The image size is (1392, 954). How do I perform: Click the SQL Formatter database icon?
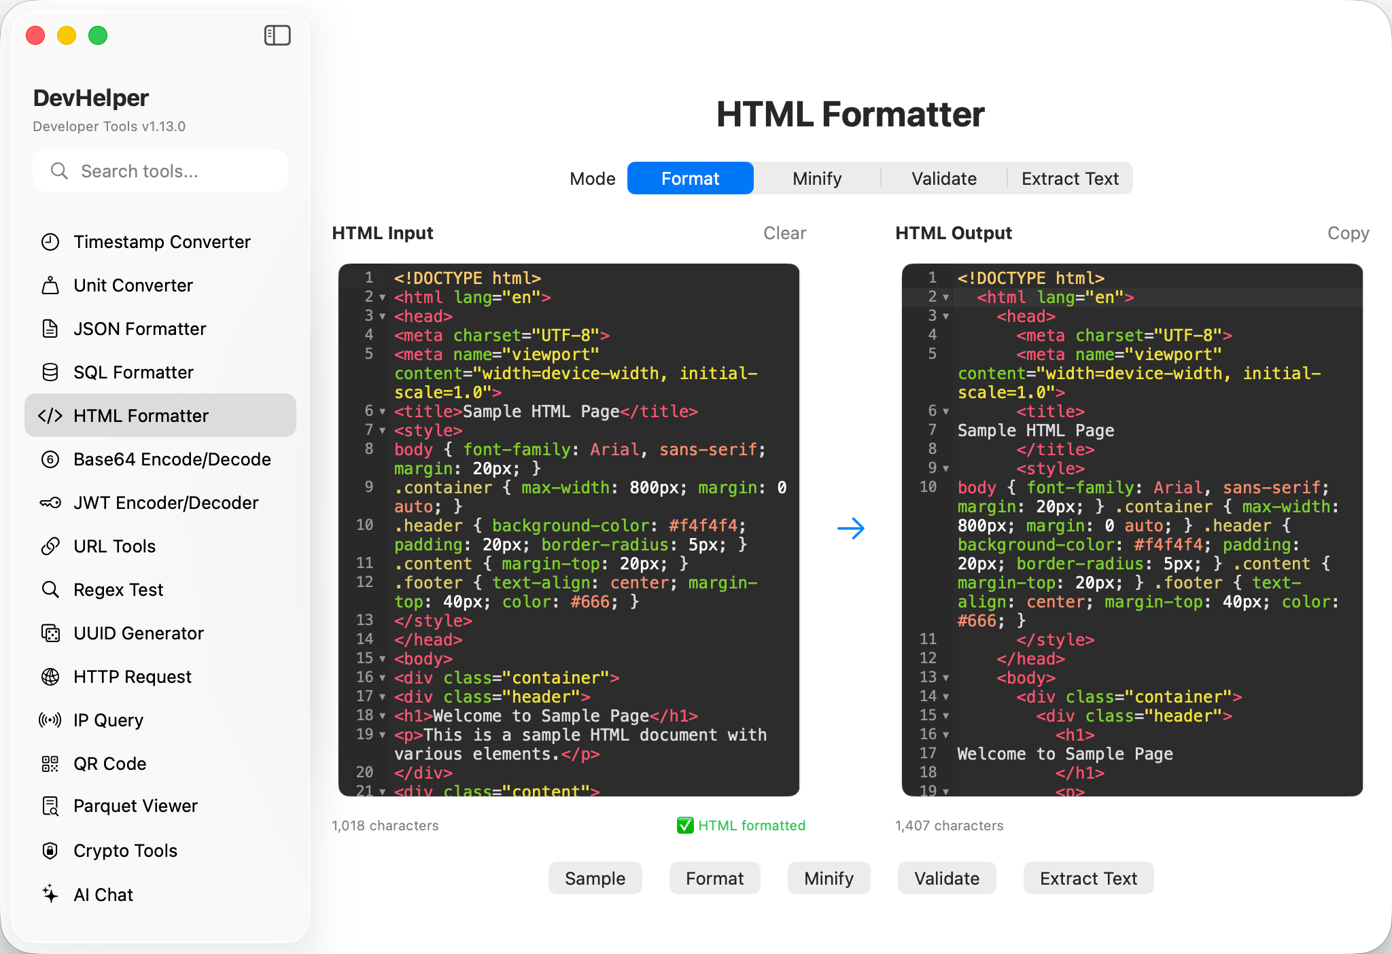[x=50, y=372]
